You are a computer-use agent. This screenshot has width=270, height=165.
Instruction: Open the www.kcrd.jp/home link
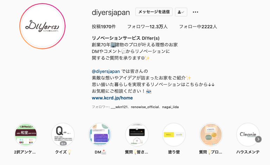pyautogui.click(x=112, y=98)
